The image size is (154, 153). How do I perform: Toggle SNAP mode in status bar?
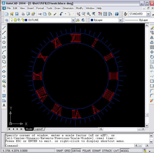coord(59,151)
